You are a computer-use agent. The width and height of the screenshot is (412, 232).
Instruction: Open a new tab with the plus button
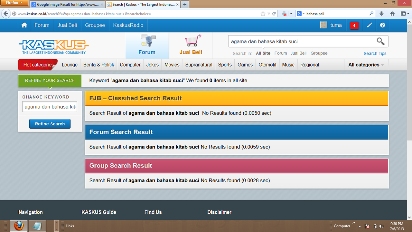tap(185, 5)
